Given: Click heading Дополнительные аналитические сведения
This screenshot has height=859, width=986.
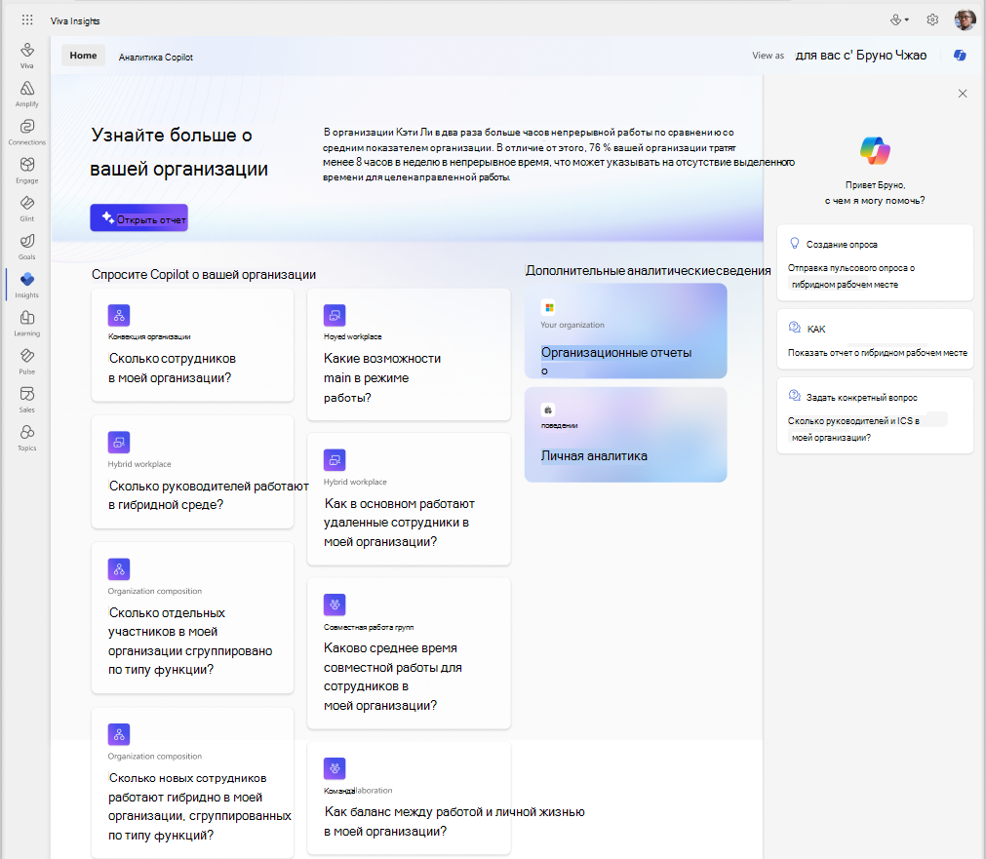Looking at the screenshot, I should pos(649,270).
